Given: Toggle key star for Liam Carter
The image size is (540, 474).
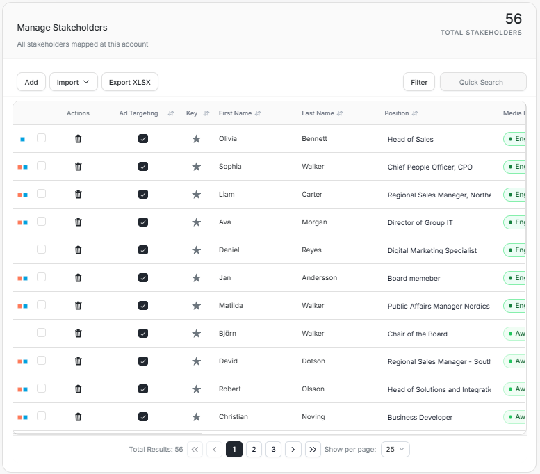Looking at the screenshot, I should point(196,195).
